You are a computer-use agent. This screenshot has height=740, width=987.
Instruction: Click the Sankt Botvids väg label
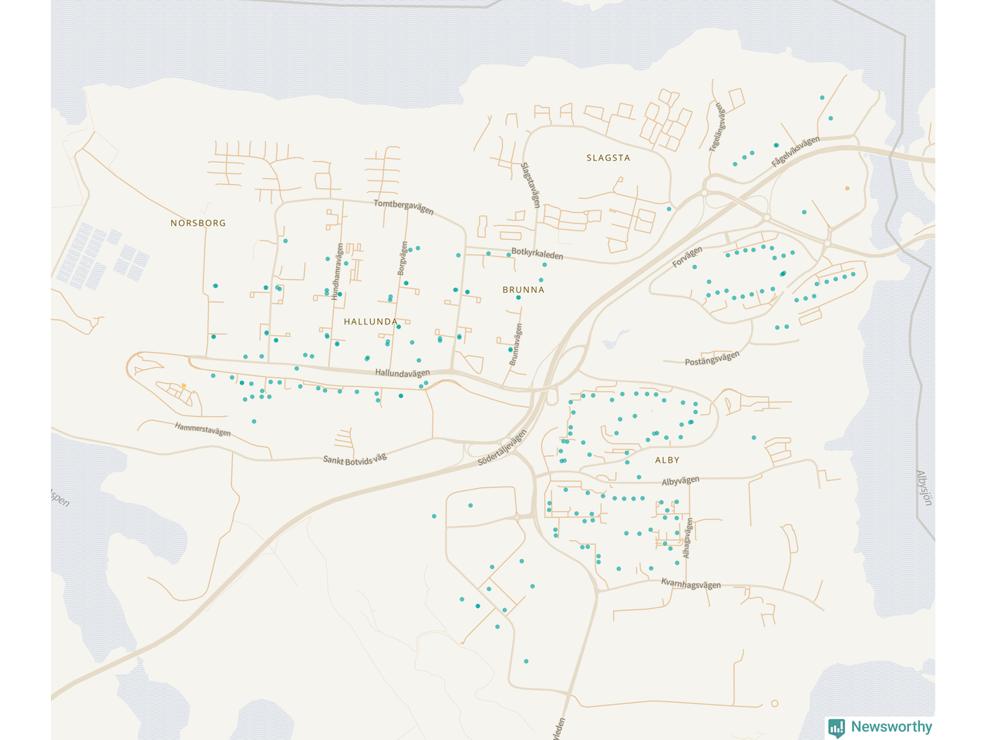click(355, 459)
